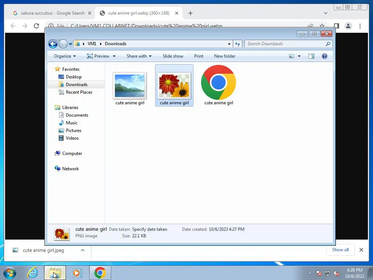Select Desktop under Favorites
Screen dimensions: 373x280
70,77
